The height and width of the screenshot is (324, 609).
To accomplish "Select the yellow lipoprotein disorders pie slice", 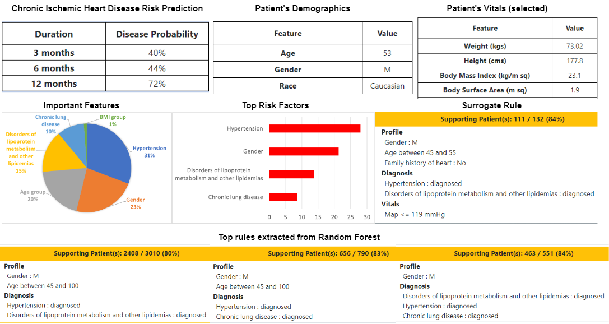I will click(59, 156).
